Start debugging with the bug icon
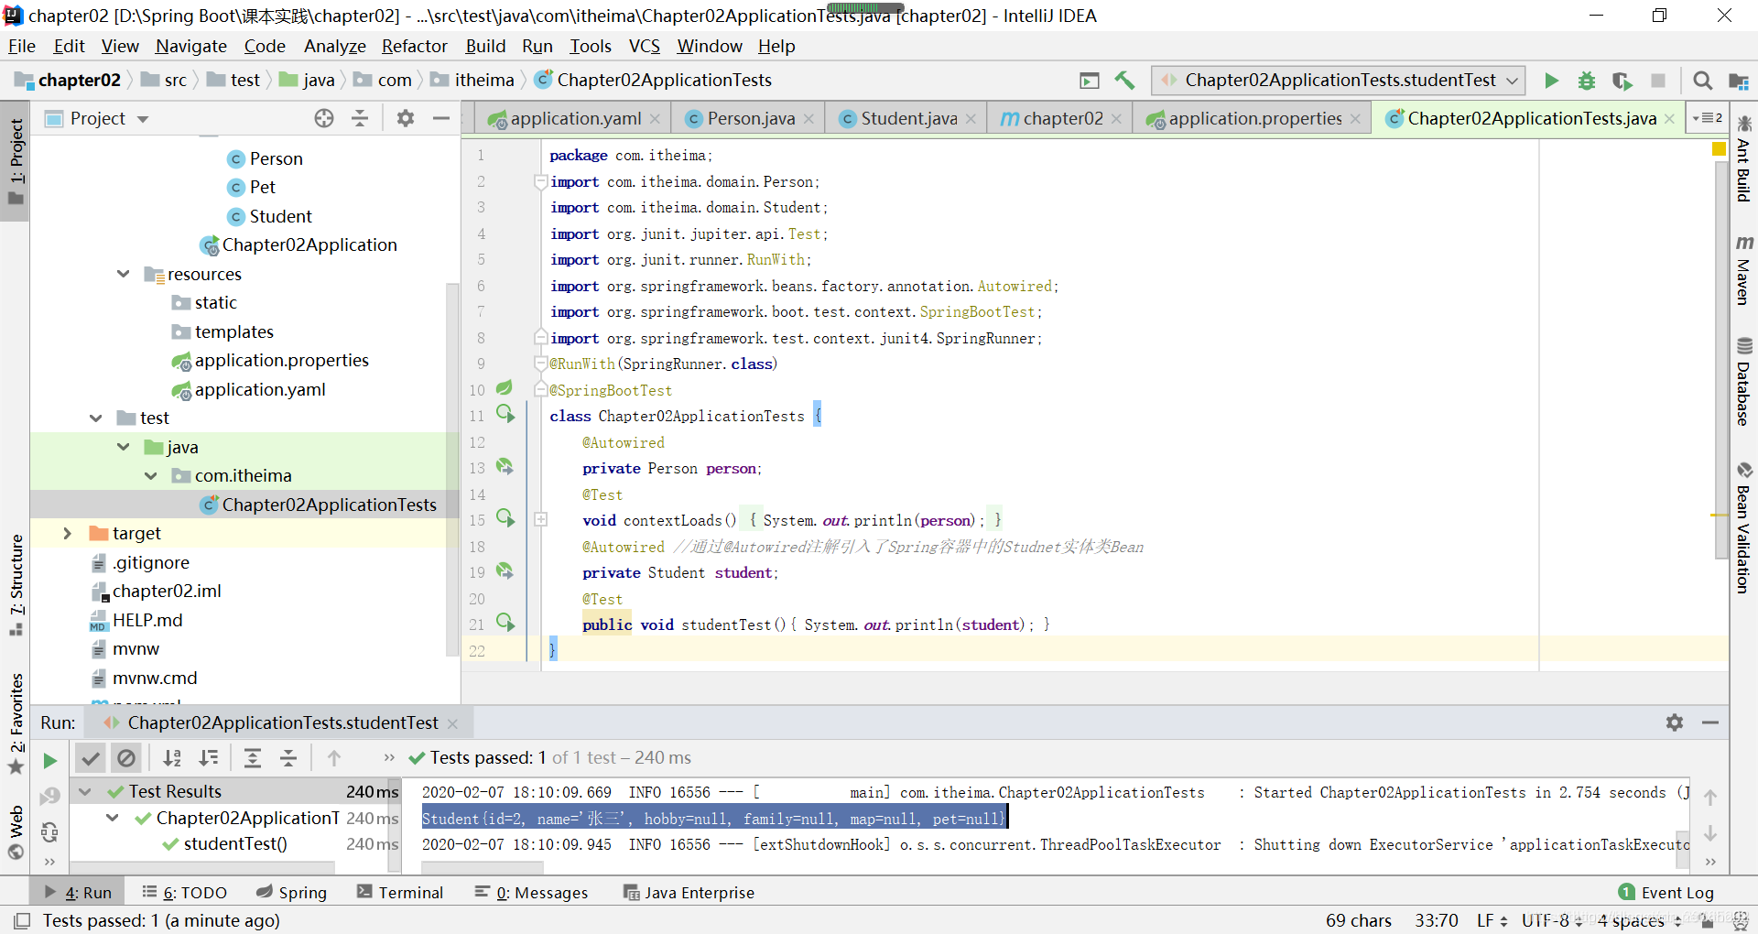Screen dimensions: 1758x934 (x=1587, y=81)
